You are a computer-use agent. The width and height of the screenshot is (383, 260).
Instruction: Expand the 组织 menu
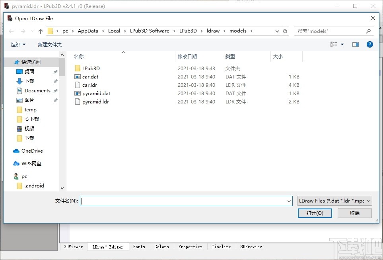pos(17,44)
